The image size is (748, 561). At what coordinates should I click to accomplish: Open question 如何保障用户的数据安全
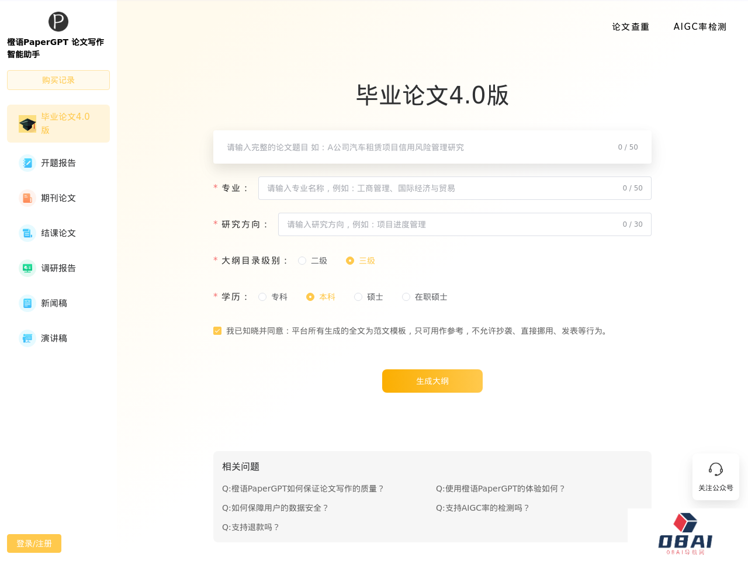coord(276,508)
